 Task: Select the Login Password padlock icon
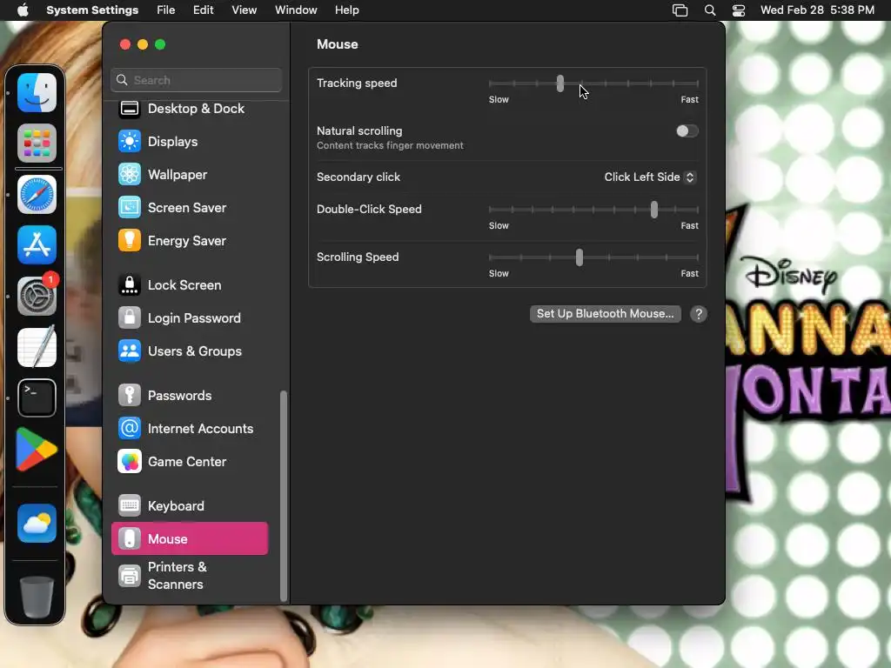130,317
